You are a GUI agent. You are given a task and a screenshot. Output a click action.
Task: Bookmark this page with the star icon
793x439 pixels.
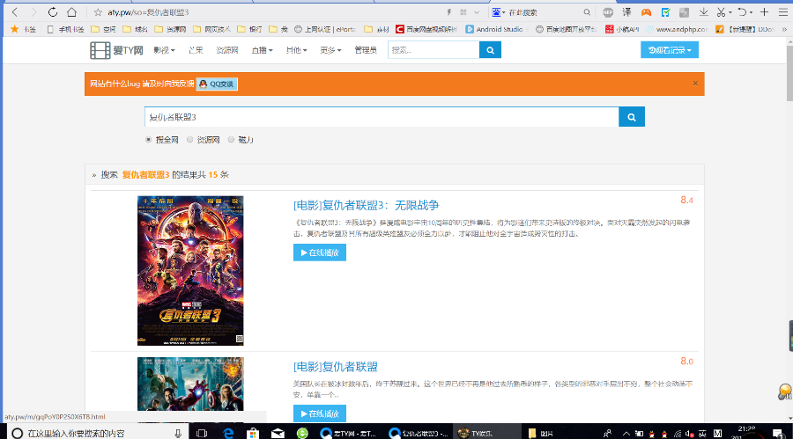[98, 12]
